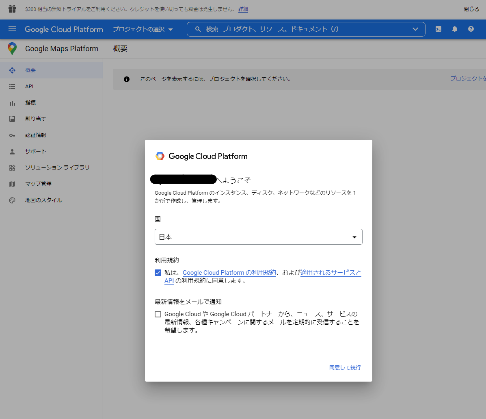
Task: Click the 概要 page heading
Action: pos(120,49)
